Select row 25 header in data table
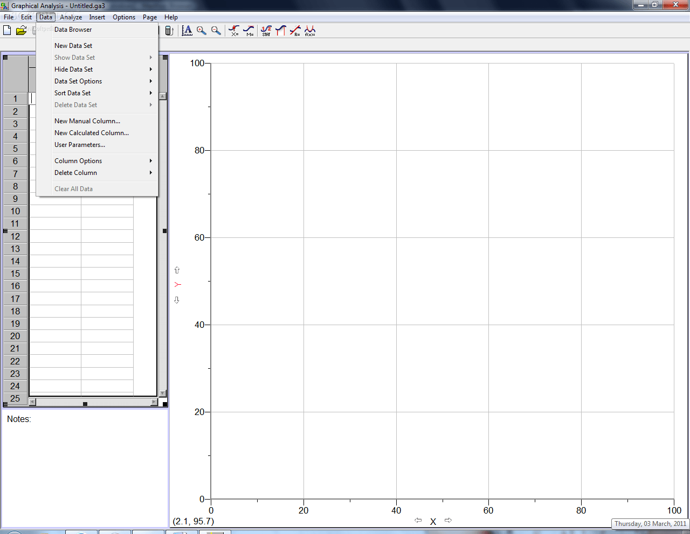Image resolution: width=690 pixels, height=534 pixels. (x=15, y=398)
